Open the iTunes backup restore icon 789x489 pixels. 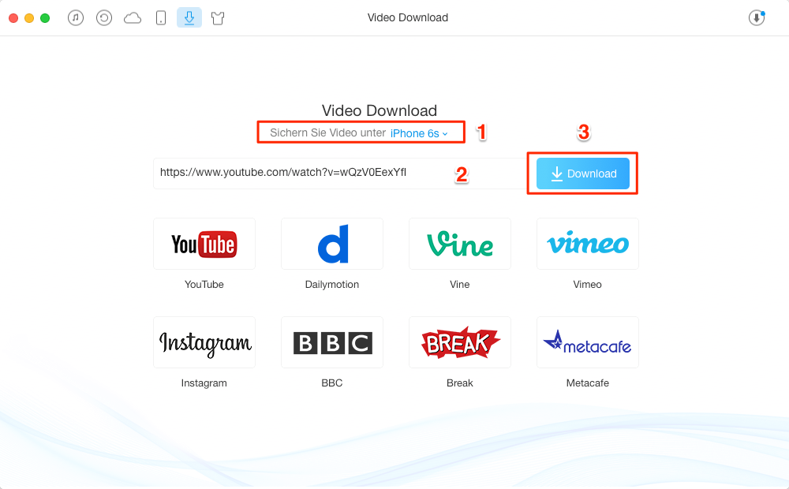104,18
